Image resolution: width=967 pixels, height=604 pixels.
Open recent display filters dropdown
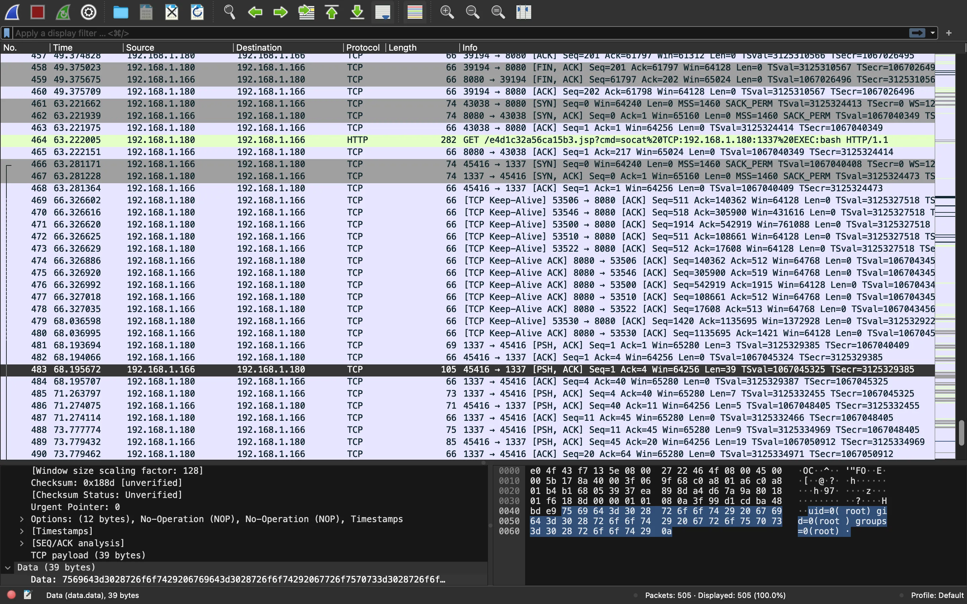(x=933, y=33)
